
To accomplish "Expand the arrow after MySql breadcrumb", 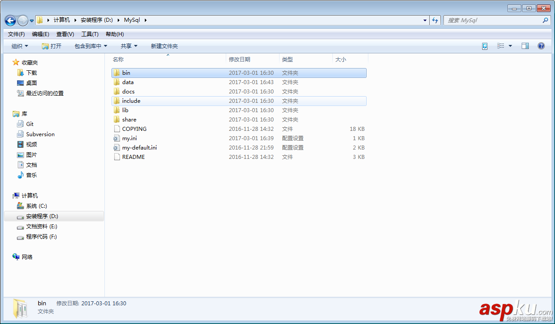I will tap(145, 20).
